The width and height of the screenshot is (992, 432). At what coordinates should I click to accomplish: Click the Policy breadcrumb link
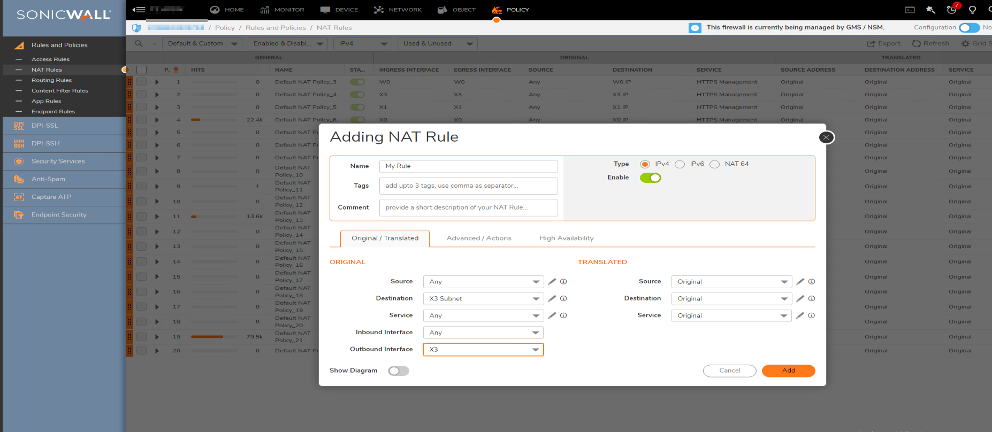(225, 28)
